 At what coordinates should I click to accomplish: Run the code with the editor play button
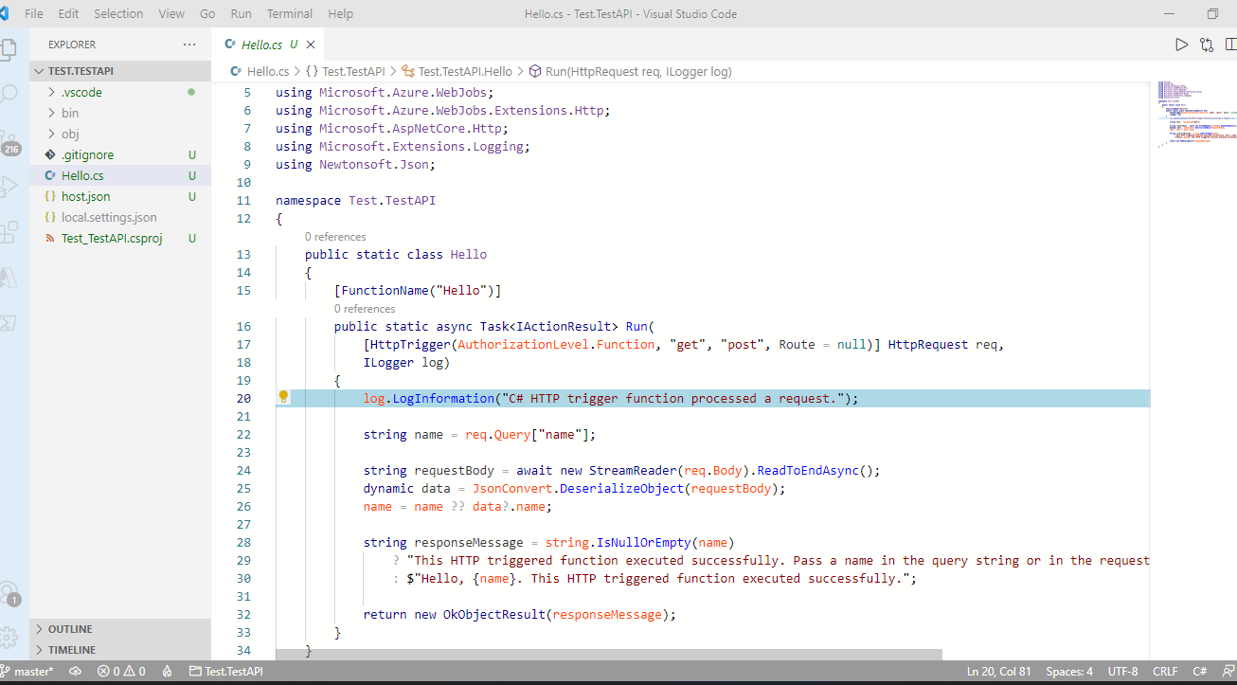click(x=1181, y=45)
